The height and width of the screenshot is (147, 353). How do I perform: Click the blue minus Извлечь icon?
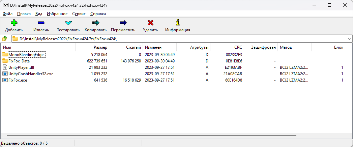coord(41,23)
